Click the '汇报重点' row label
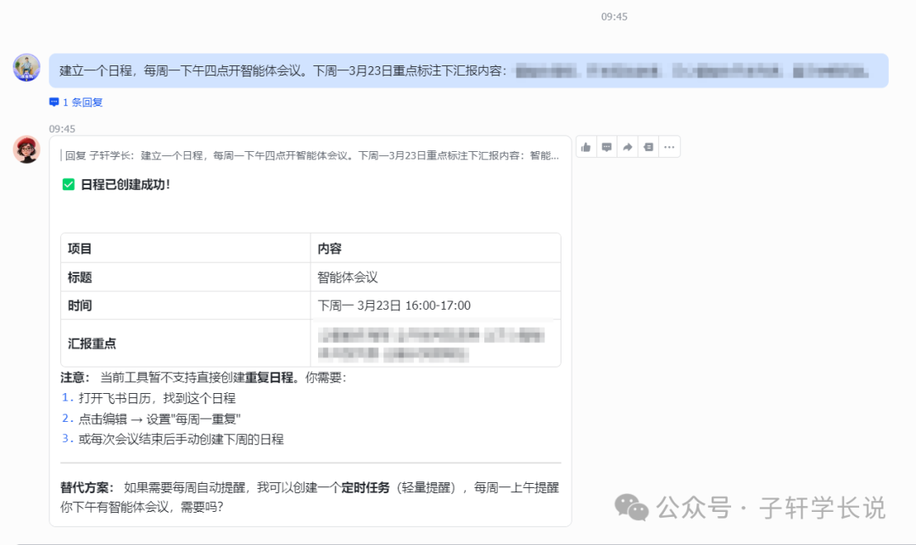 92,343
